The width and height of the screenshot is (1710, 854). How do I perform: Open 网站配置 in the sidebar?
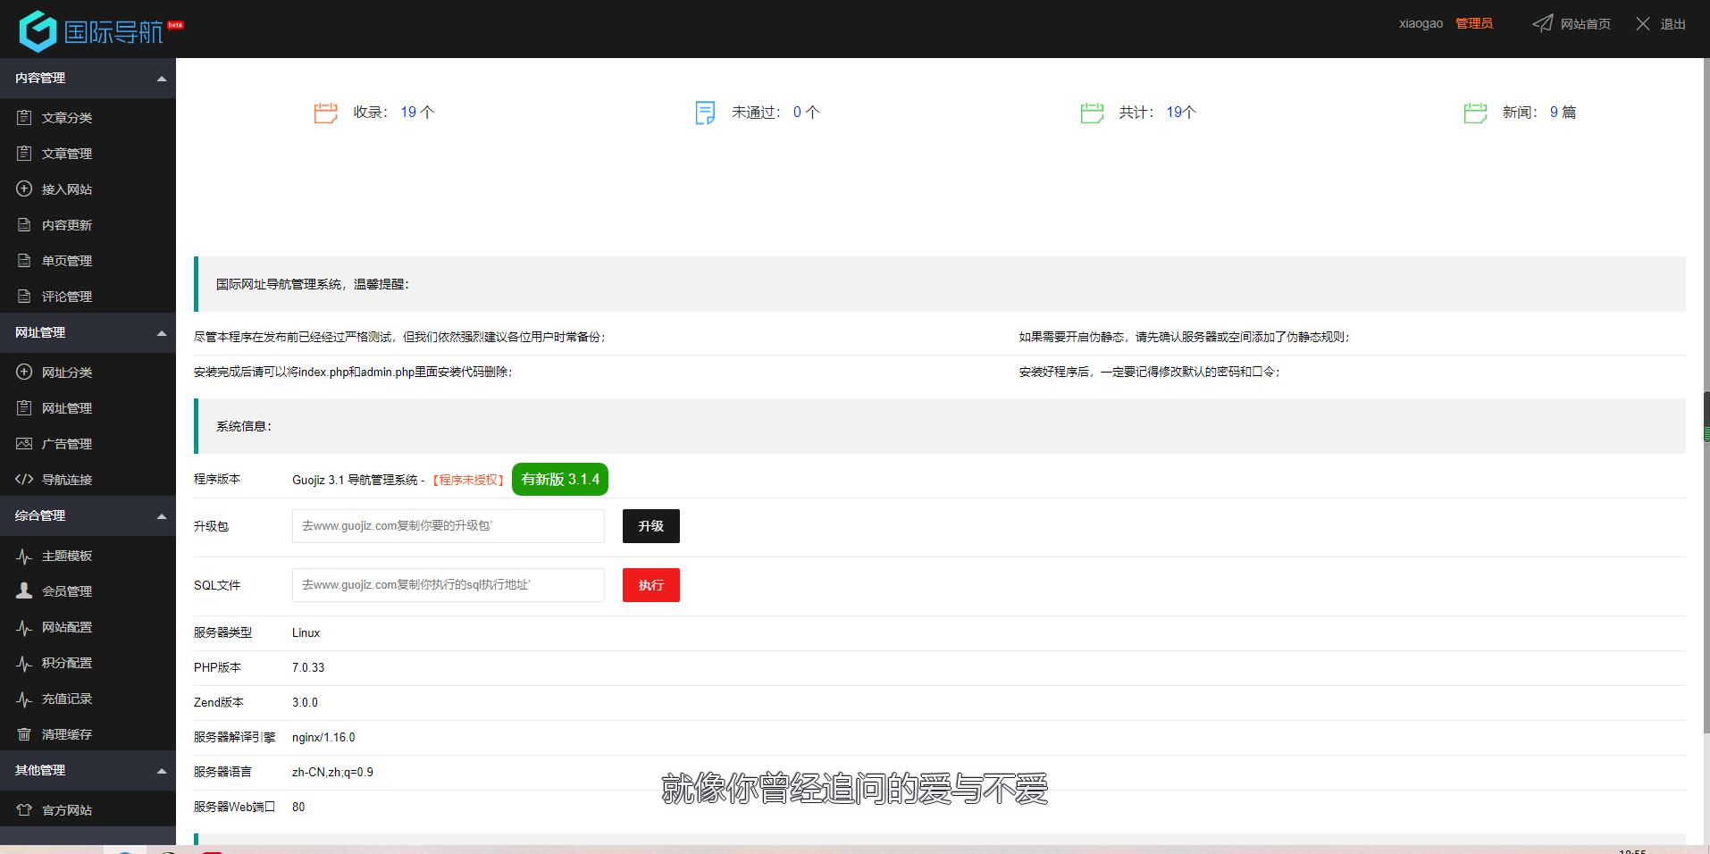pyautogui.click(x=66, y=627)
